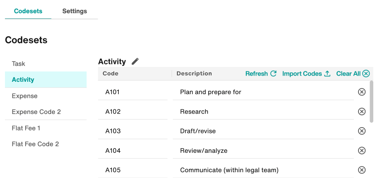Delete the A104 Review/analyze row
Image resolution: width=377 pixels, height=178 pixels.
(x=362, y=151)
